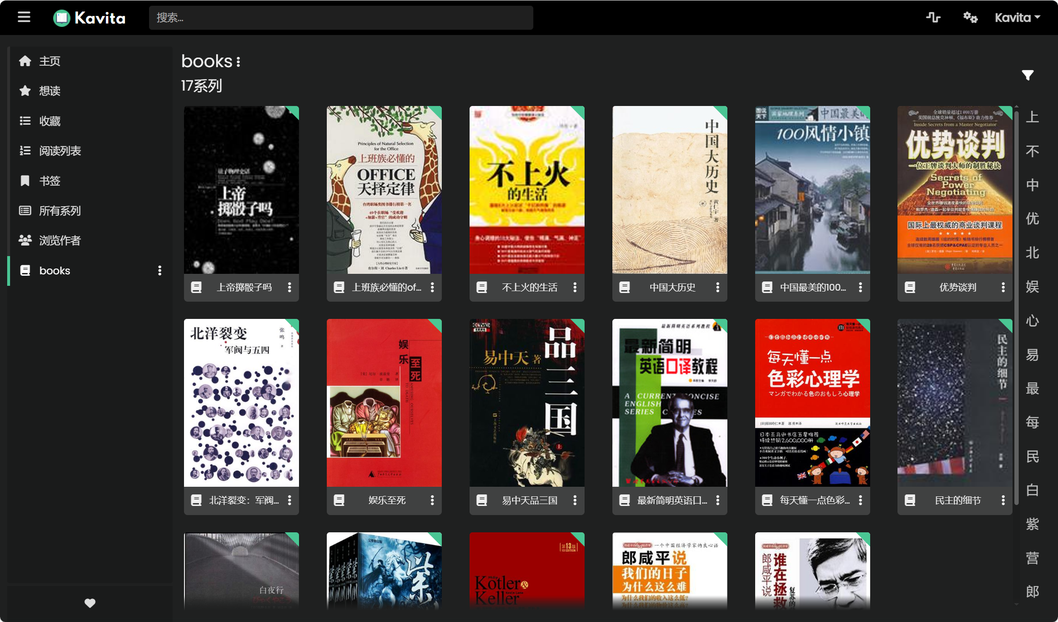
Task: Click book icon on 娱乐至死 card
Action: 339,500
